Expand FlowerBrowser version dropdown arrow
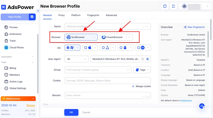Viewport: 213px width, 118px height. [129, 37]
